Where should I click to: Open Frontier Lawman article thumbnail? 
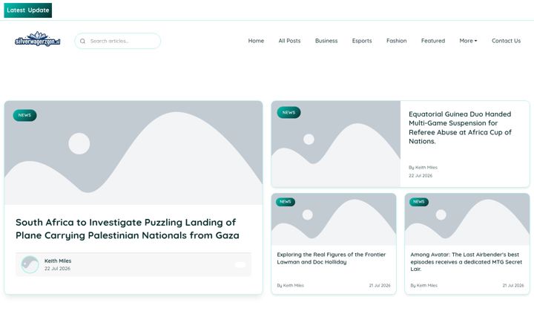pyautogui.click(x=334, y=220)
